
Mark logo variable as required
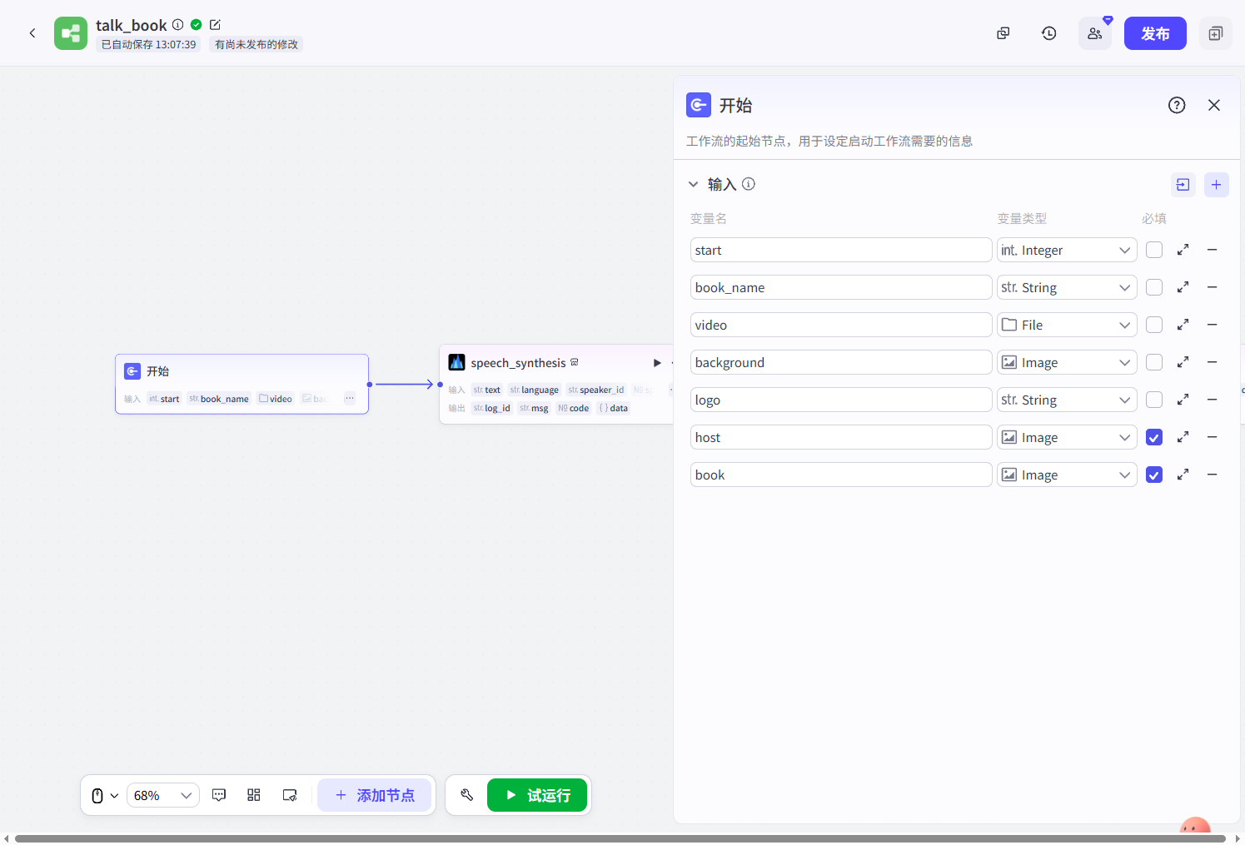point(1154,400)
